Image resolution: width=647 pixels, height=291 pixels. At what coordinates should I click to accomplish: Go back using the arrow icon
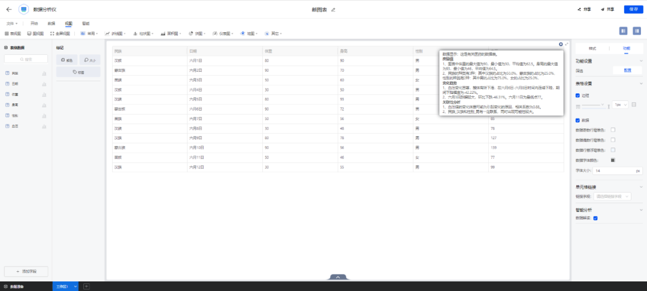click(9, 10)
